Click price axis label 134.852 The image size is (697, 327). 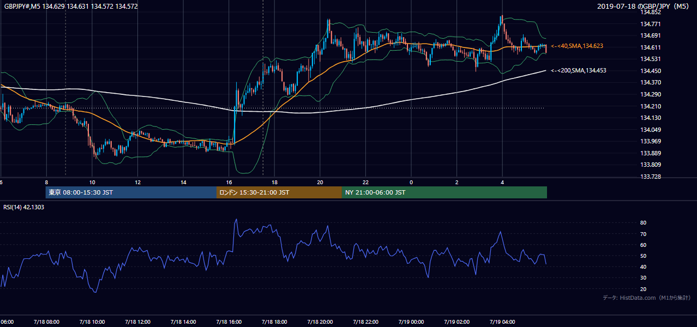point(651,12)
